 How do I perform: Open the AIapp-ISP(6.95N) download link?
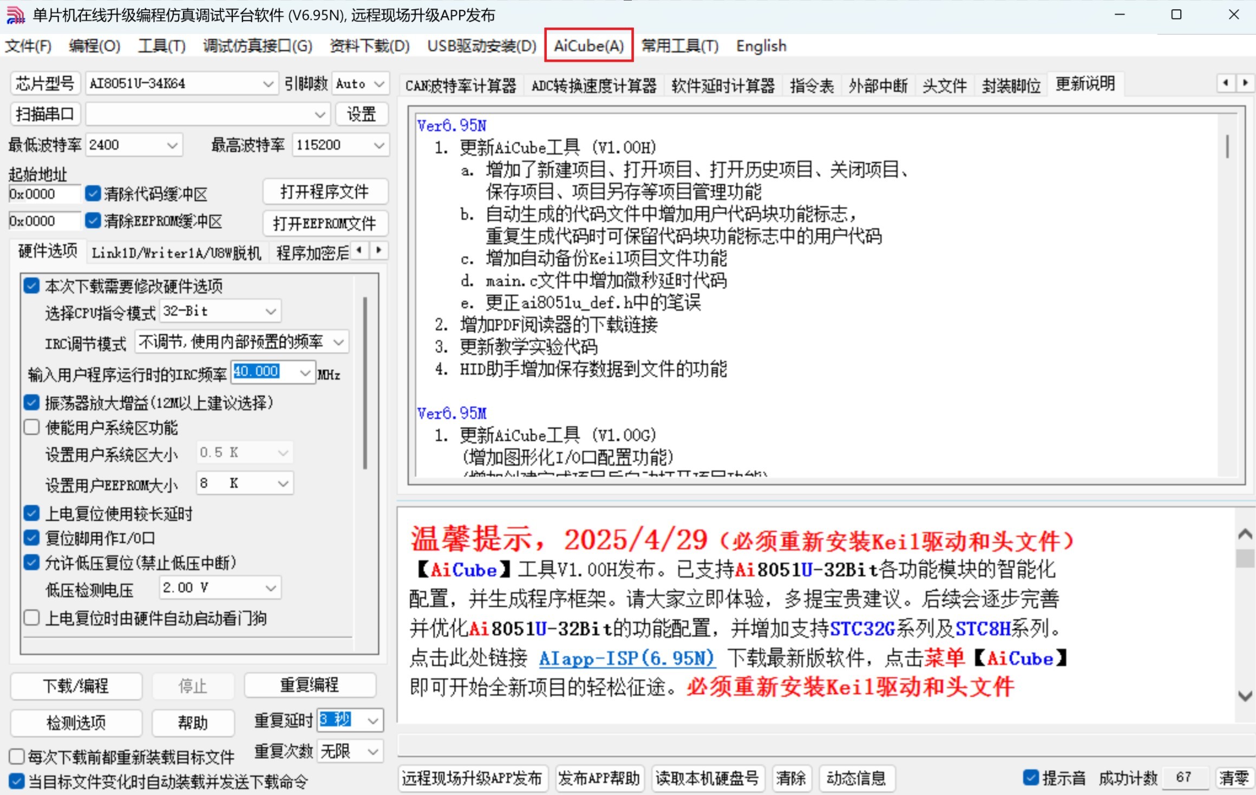click(x=626, y=658)
